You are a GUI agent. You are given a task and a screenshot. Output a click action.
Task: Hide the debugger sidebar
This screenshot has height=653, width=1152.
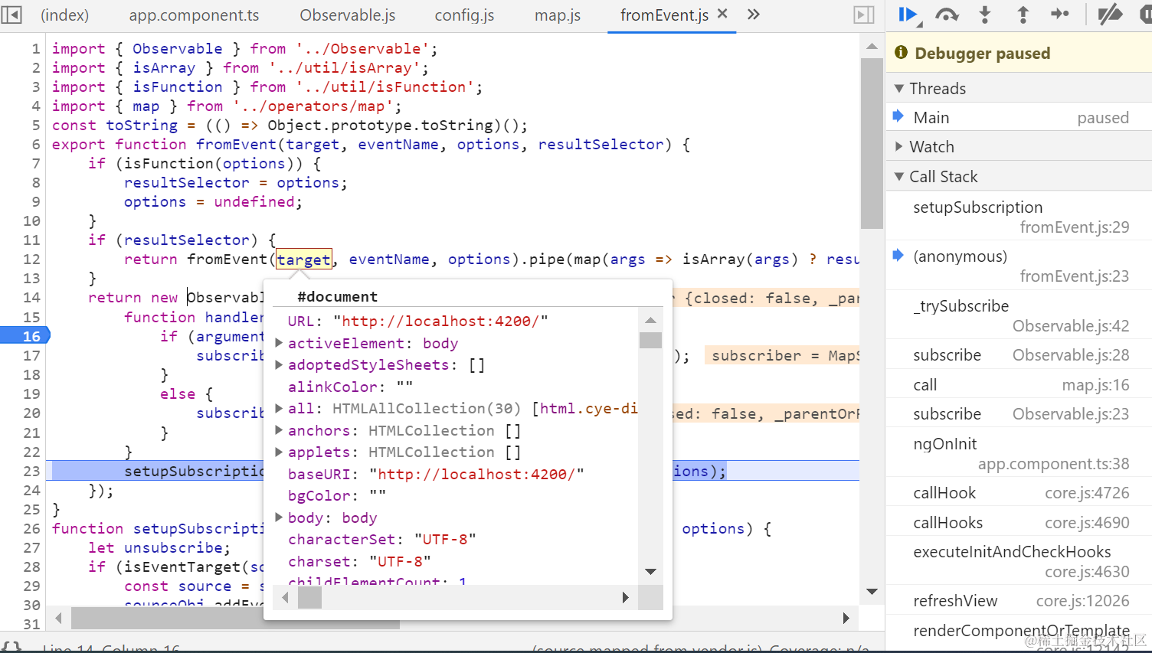point(864,15)
